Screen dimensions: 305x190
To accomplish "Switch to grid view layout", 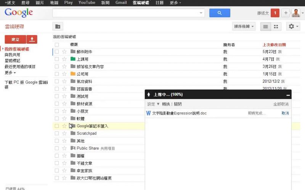I will point(276,27).
